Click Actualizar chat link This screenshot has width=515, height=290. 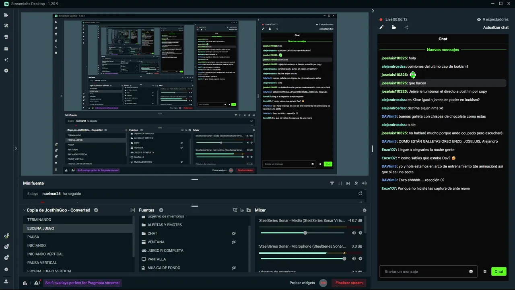tap(496, 27)
